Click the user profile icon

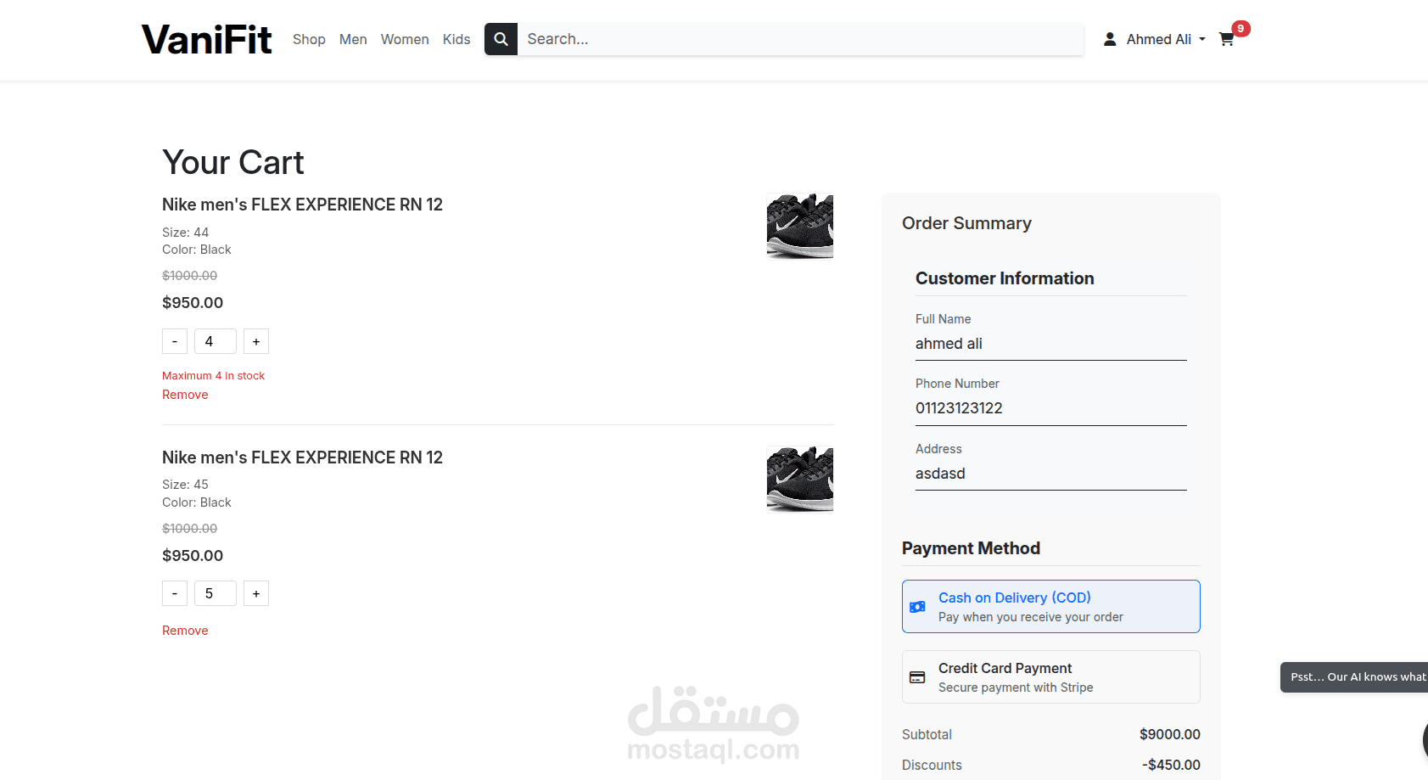click(1110, 39)
